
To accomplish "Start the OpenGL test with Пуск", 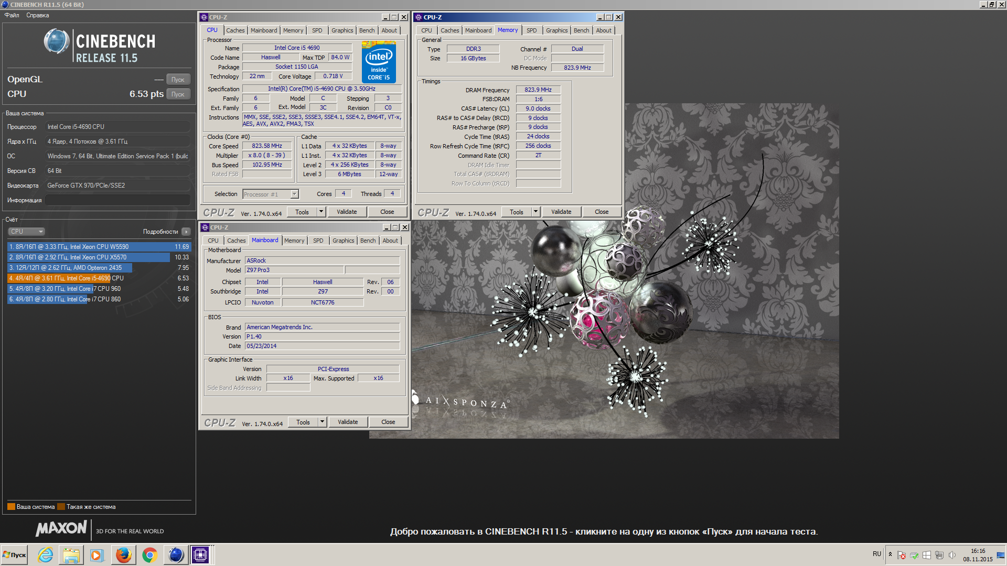I will tap(178, 80).
